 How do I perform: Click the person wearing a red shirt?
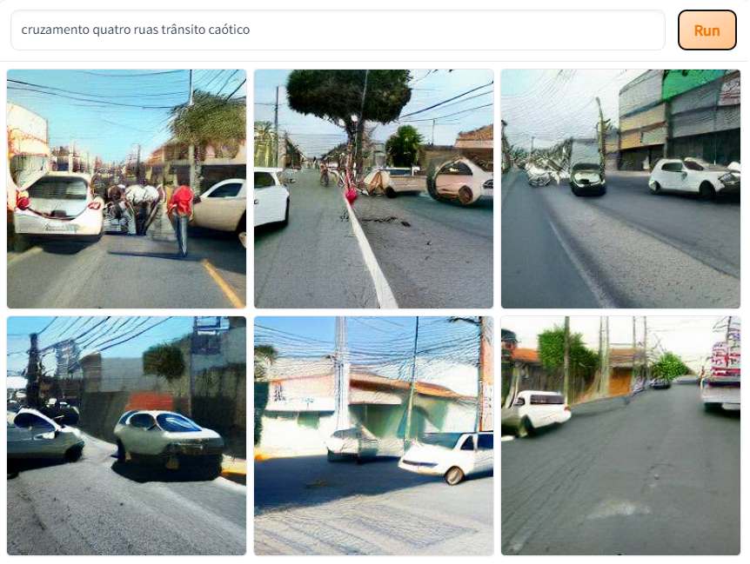tap(180, 219)
